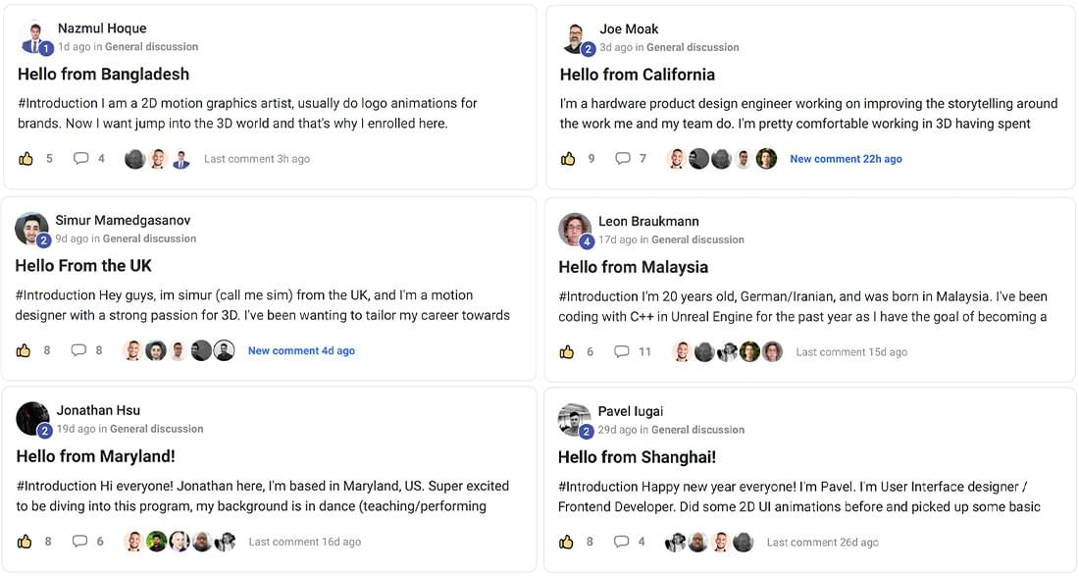Open comments on Hello from California post
The width and height of the screenshot is (1079, 576).
click(623, 159)
